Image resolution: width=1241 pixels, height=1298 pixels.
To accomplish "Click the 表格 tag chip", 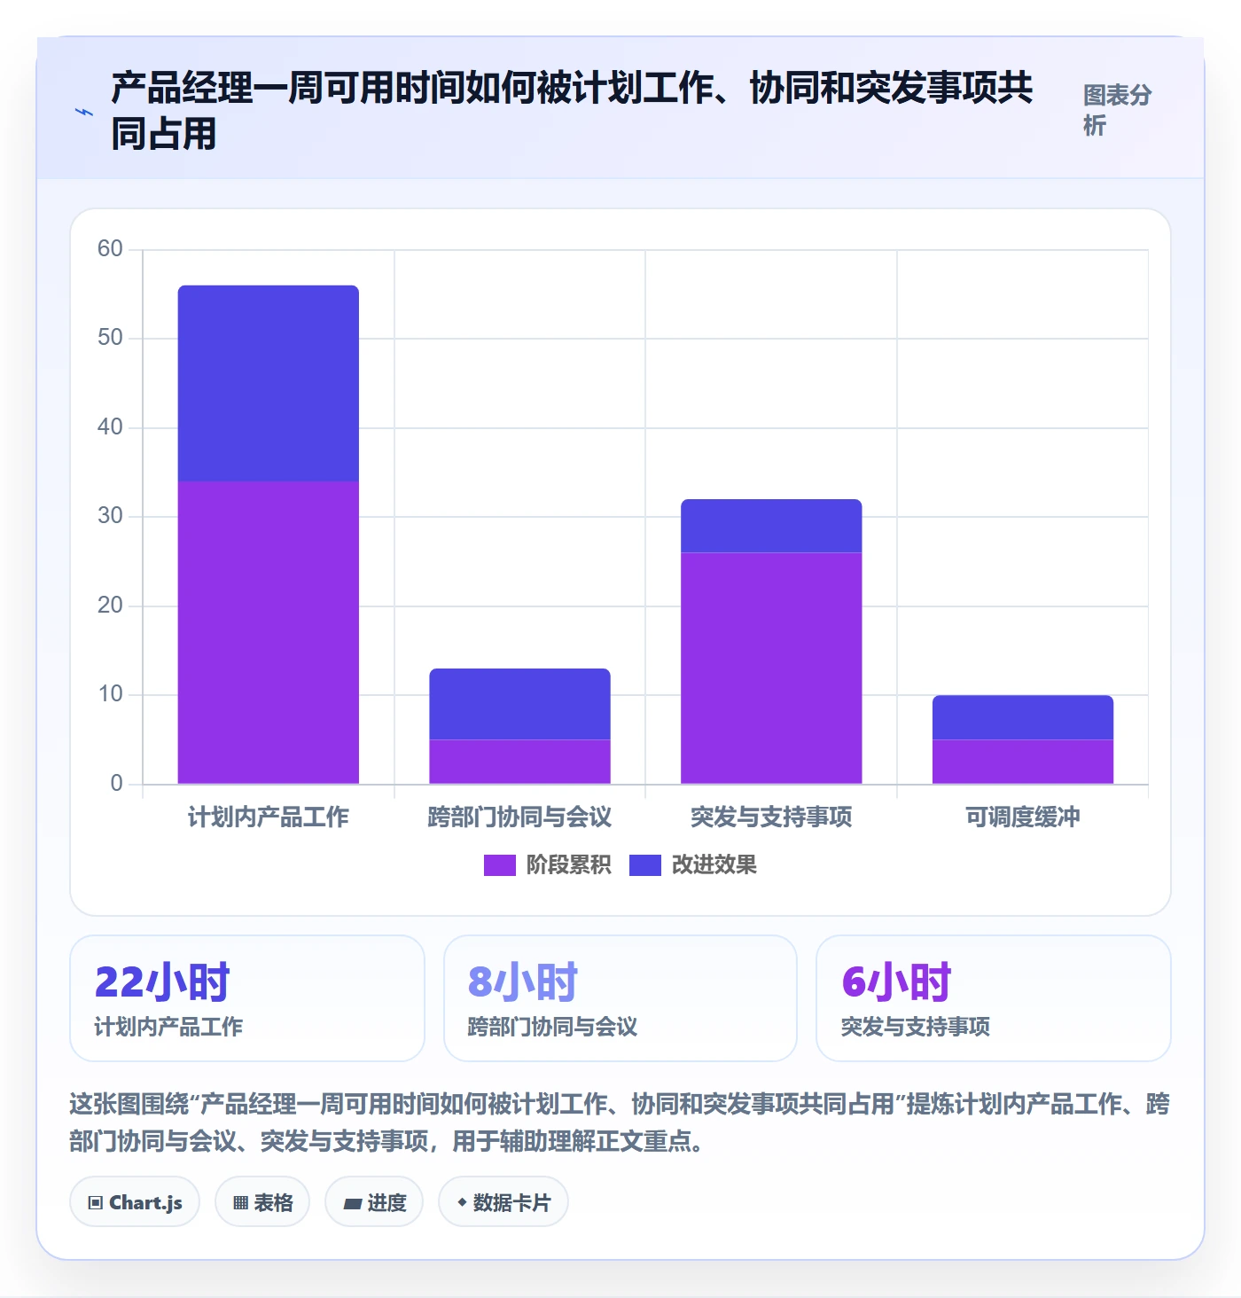I will click(x=262, y=1202).
